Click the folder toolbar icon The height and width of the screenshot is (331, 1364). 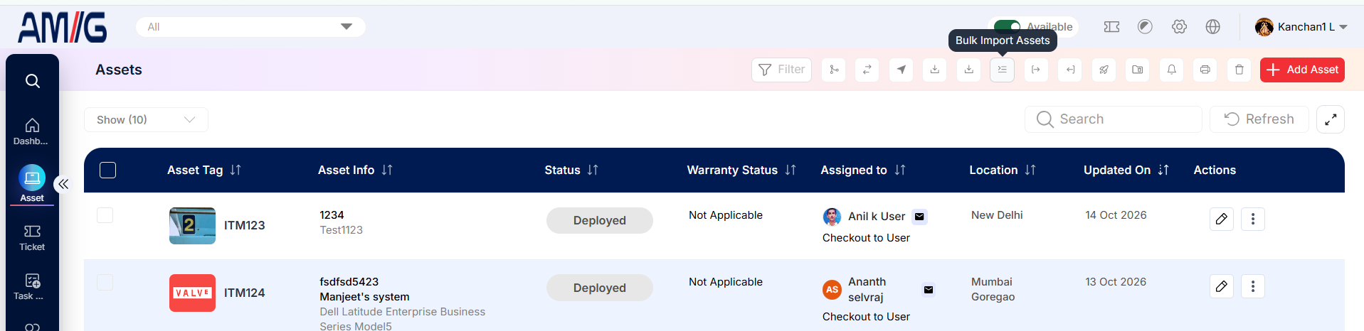coord(1138,70)
